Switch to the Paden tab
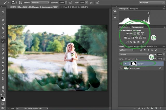This screenshot has width=166, height=110. pos(137,46)
